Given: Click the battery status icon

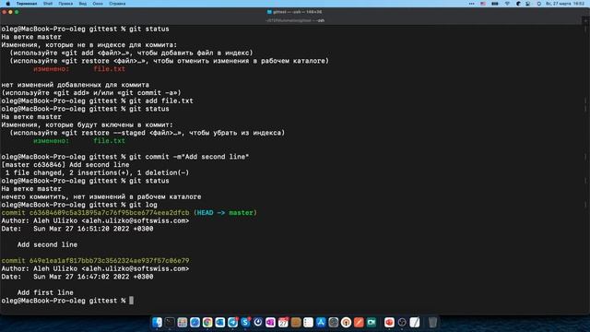Looking at the screenshot, I should [x=495, y=4].
